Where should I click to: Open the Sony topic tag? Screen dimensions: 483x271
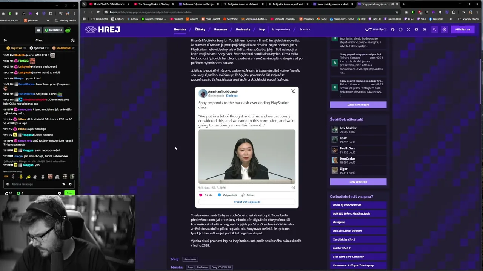click(190, 267)
